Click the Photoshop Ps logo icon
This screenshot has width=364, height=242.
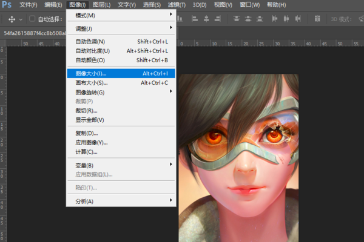point(7,4)
